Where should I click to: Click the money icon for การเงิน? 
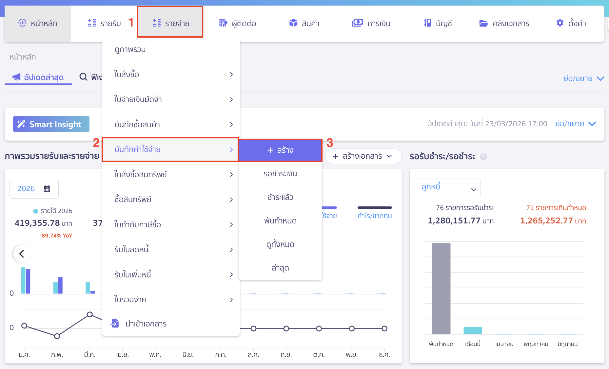point(357,23)
